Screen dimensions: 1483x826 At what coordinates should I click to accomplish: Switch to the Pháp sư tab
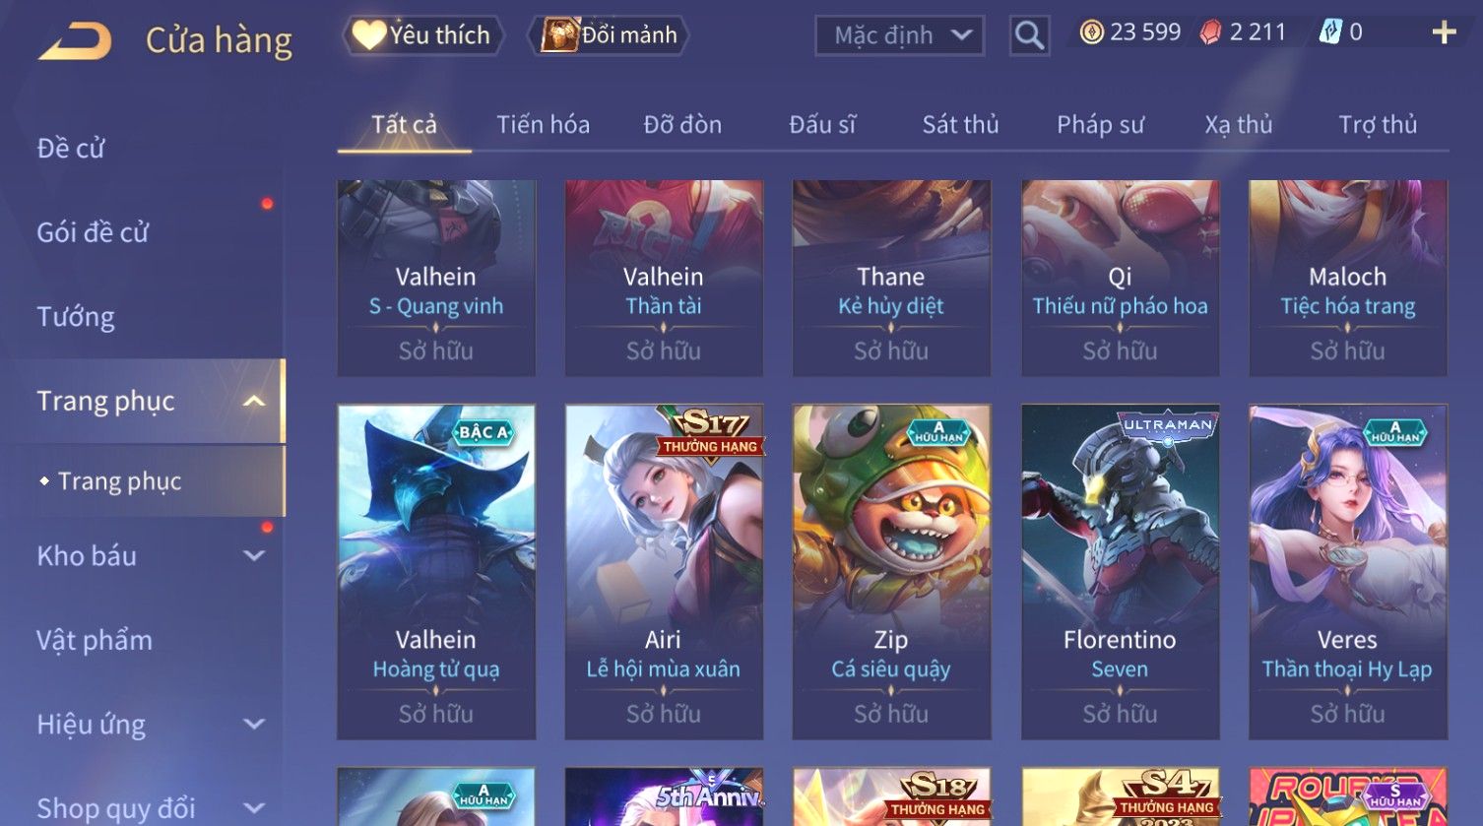[x=1100, y=125]
